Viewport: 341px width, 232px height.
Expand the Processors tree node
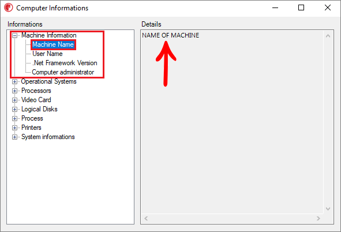14,91
